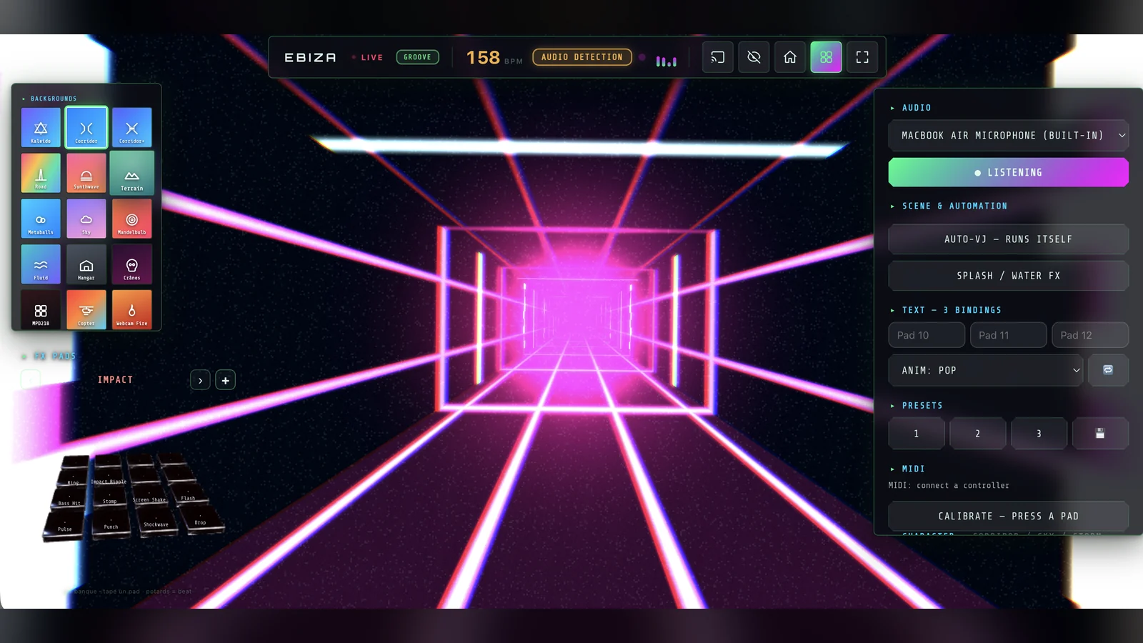Toggle the pad grid panel button
This screenshot has width=1143, height=643.
point(826,57)
